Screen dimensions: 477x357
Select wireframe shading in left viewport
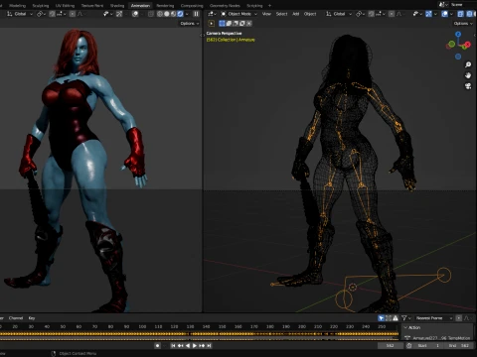coord(160,14)
